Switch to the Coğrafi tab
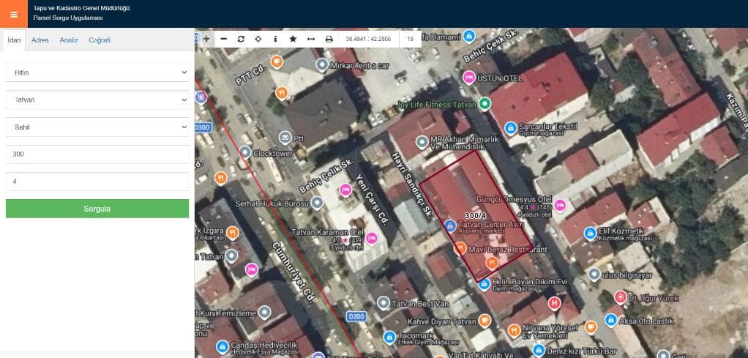 pyautogui.click(x=100, y=40)
